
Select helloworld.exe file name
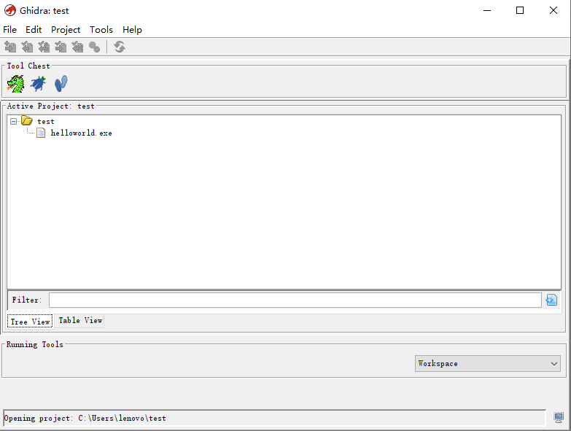[81, 133]
